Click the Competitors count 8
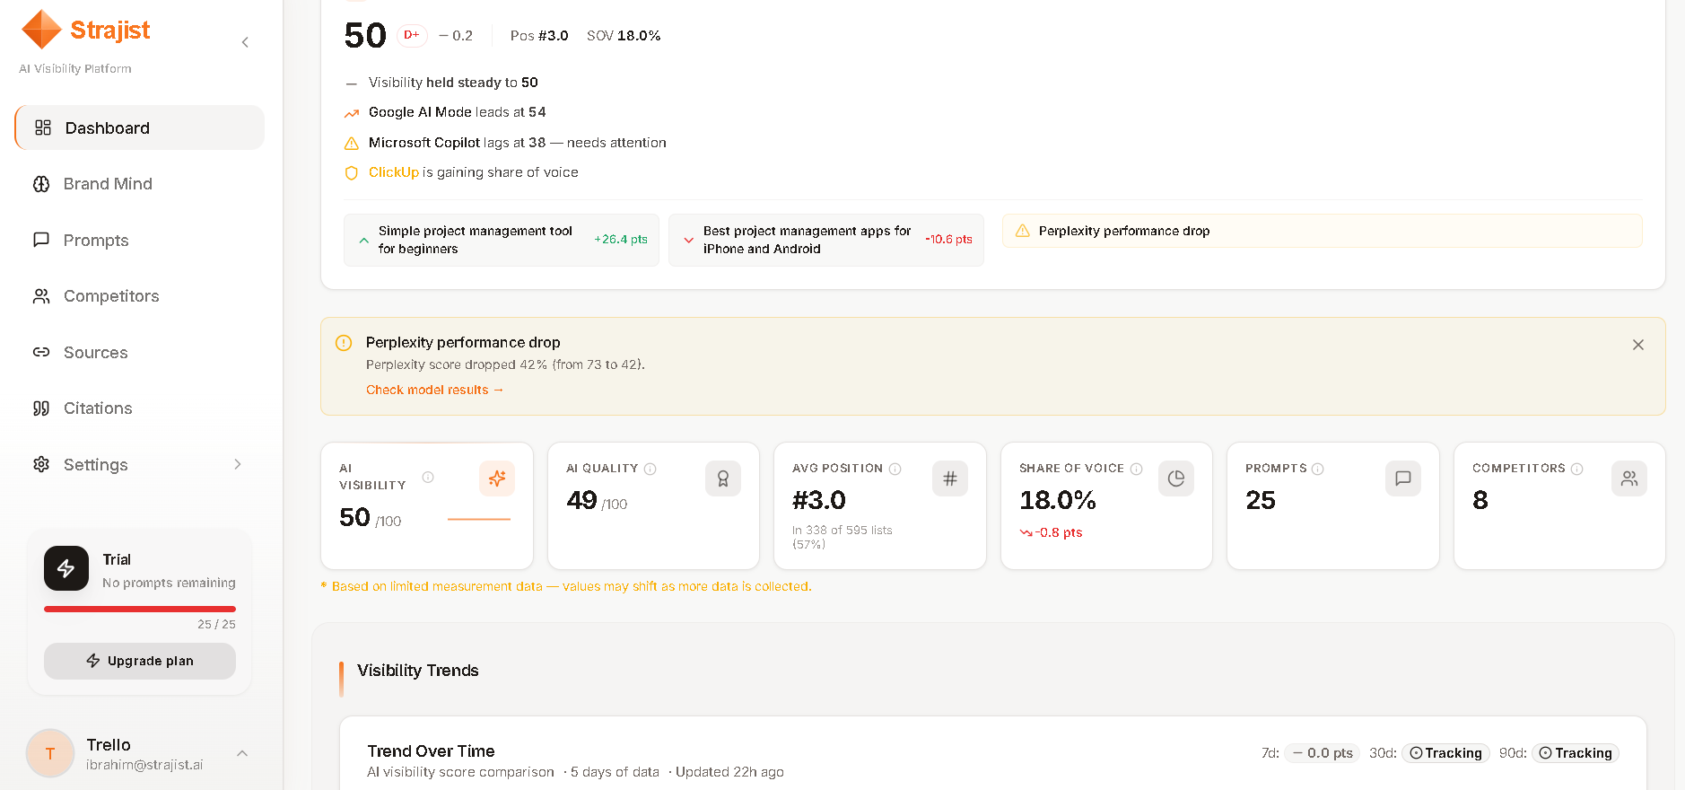 click(1480, 500)
